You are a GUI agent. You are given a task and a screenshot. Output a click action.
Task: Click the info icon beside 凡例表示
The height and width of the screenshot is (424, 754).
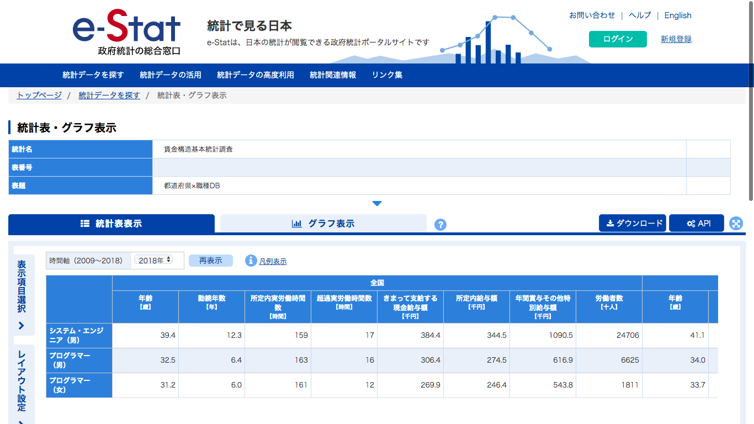(251, 261)
